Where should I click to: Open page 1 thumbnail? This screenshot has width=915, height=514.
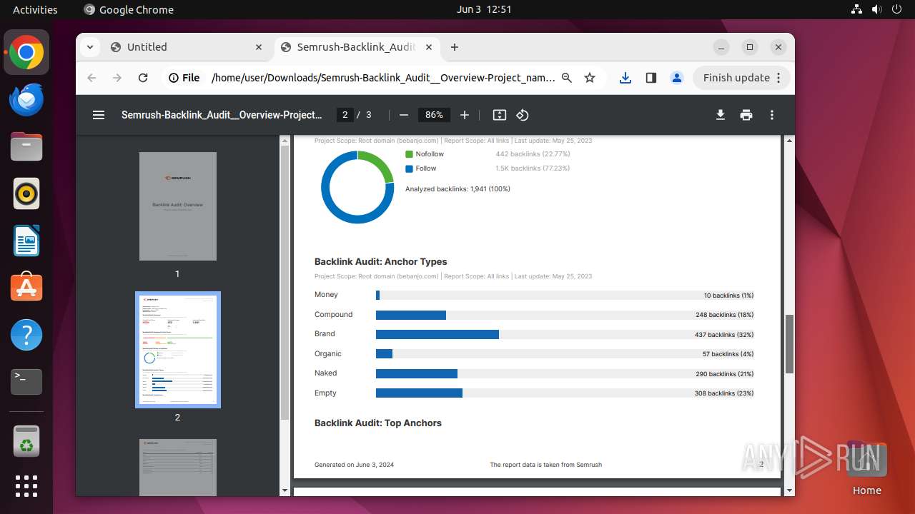pos(178,206)
